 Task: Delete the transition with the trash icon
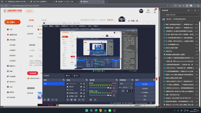click(127, 91)
